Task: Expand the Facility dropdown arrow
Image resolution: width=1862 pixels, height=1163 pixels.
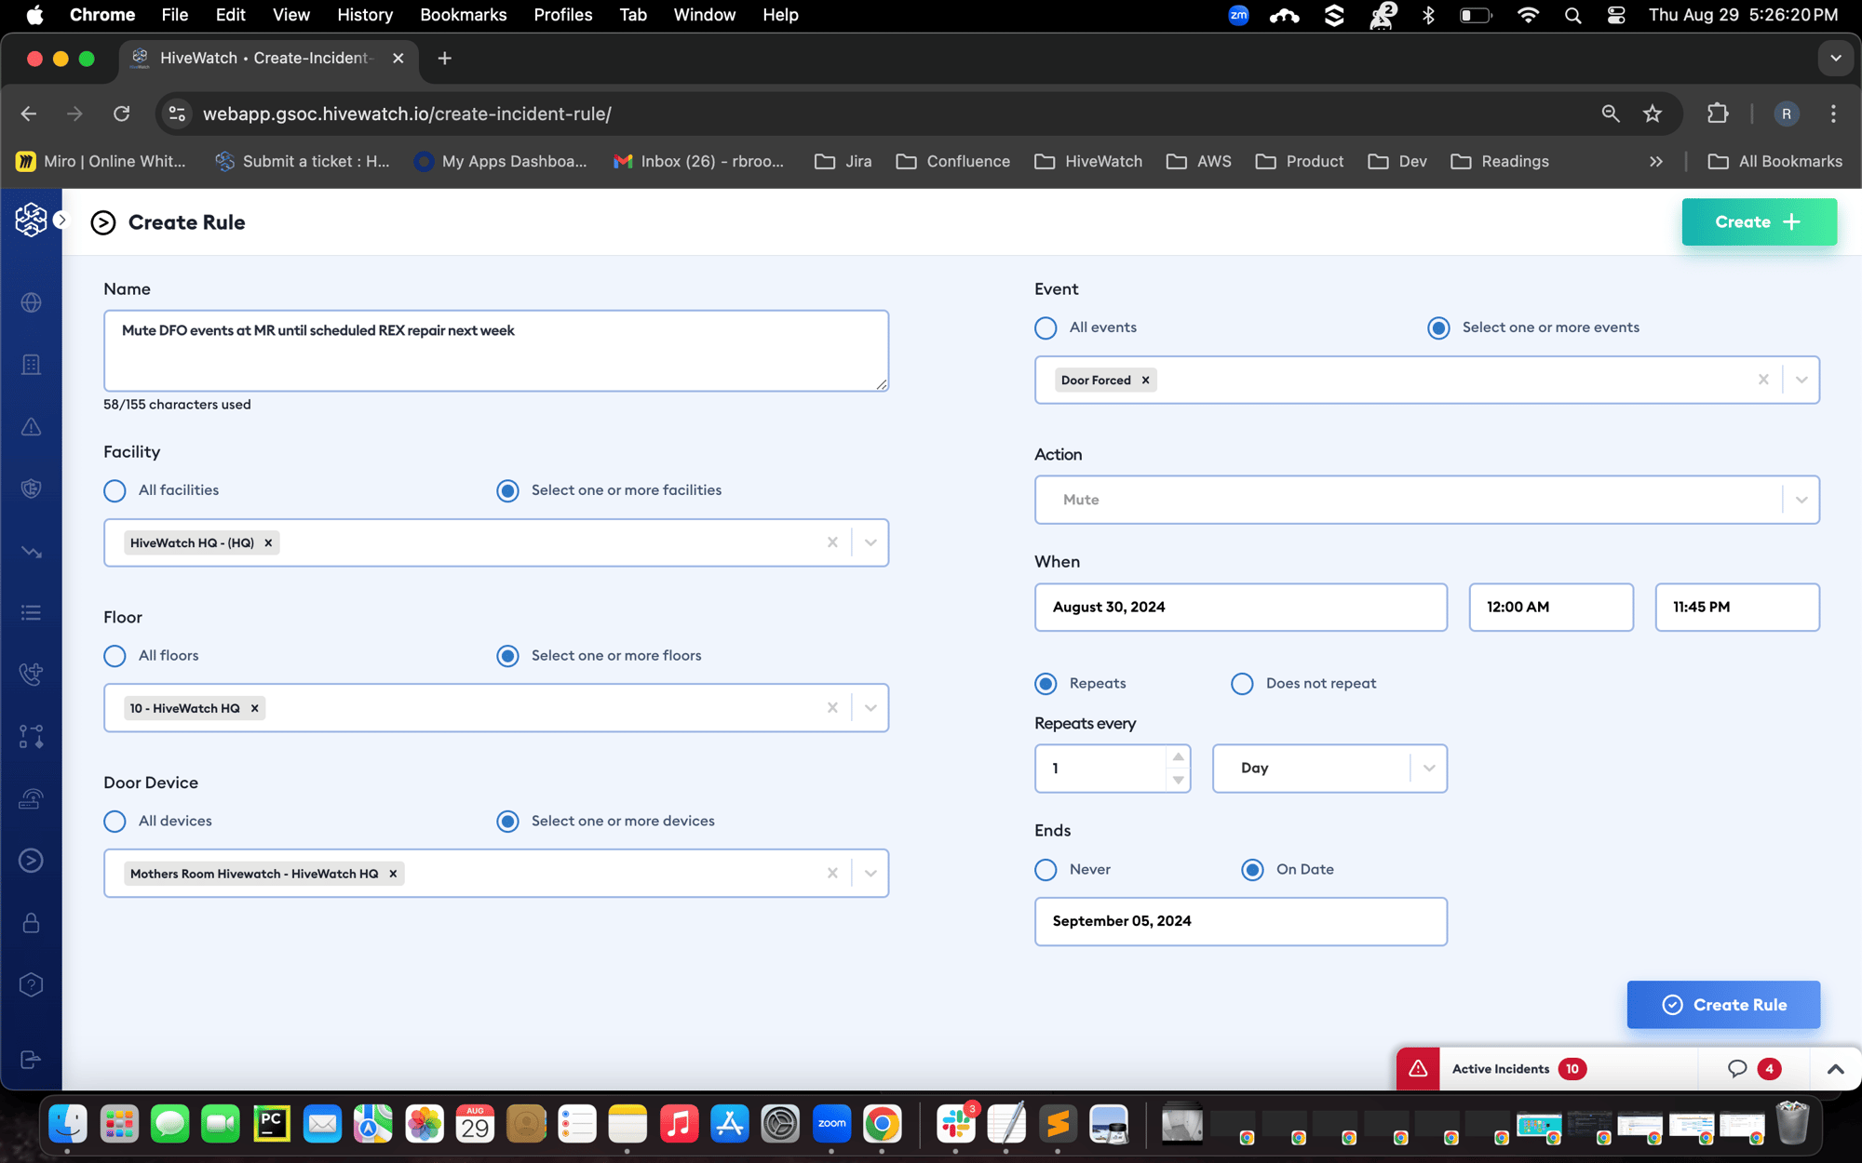Action: pos(870,542)
